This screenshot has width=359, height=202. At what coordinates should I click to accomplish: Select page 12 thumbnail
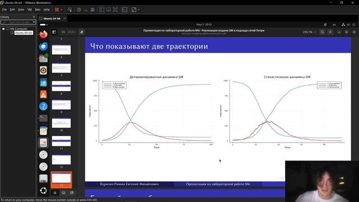[61, 159]
